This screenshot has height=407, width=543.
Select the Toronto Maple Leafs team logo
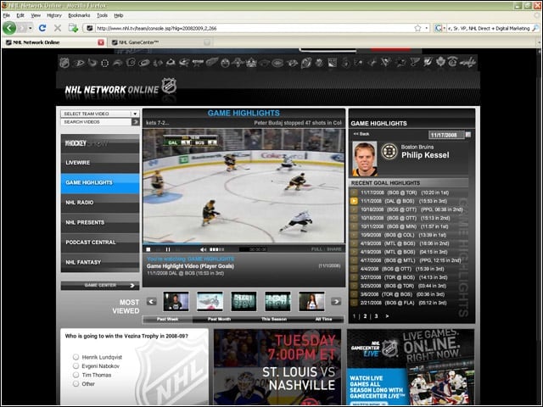pos(440,63)
